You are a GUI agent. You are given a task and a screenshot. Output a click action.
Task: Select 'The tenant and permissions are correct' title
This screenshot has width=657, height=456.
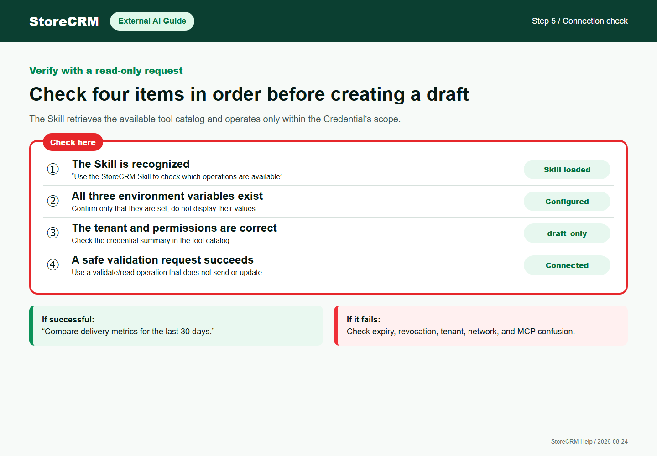coord(174,228)
